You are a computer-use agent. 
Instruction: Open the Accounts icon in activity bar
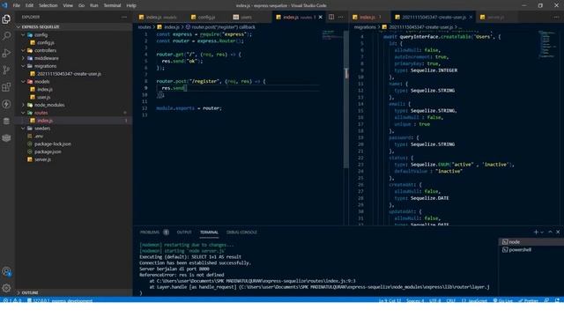pos(6,271)
